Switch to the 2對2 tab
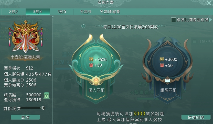 tap(13, 12)
